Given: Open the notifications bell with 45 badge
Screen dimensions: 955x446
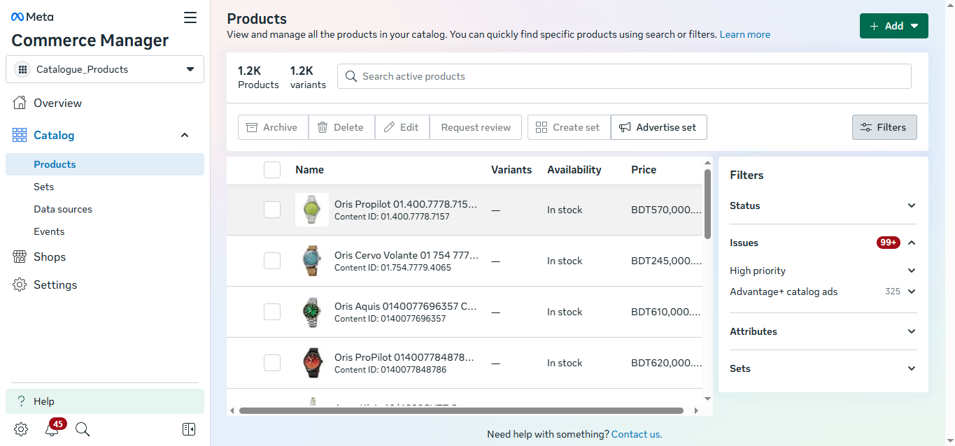Looking at the screenshot, I should 52,429.
